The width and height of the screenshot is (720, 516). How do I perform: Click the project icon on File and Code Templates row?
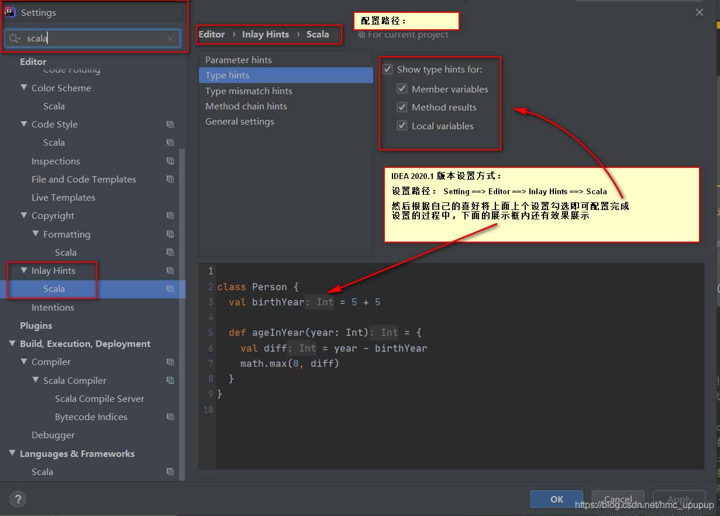point(170,179)
